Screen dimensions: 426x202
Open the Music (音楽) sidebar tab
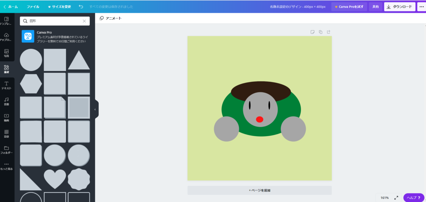[7, 102]
